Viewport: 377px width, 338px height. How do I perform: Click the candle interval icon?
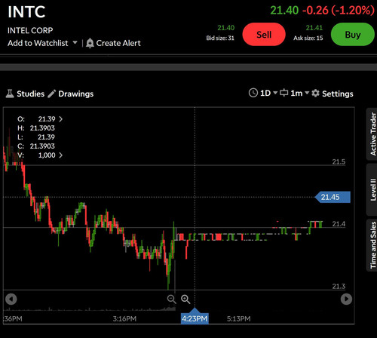(284, 93)
